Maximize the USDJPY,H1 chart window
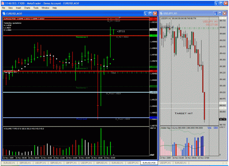The height and width of the screenshot is (166, 229). 220,14
